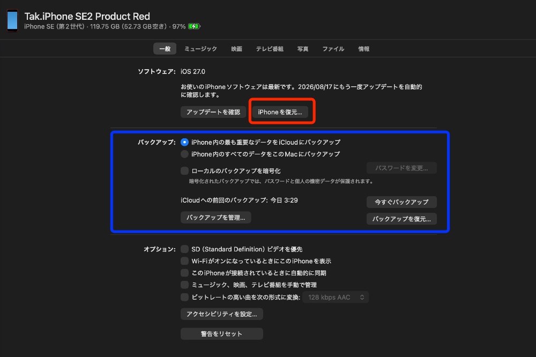536x357 pixels.
Task: Click the iPhoneを復元... button
Action: (280, 112)
